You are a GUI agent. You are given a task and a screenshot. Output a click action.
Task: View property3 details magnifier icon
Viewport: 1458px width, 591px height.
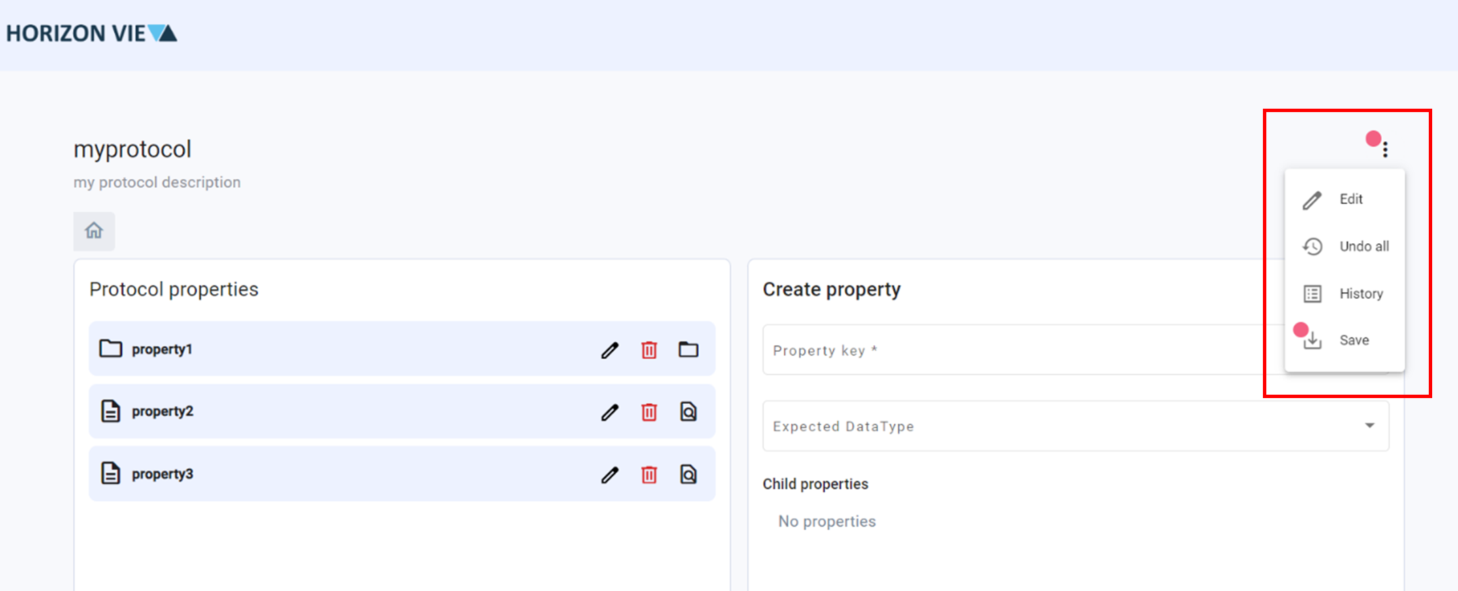(x=688, y=475)
